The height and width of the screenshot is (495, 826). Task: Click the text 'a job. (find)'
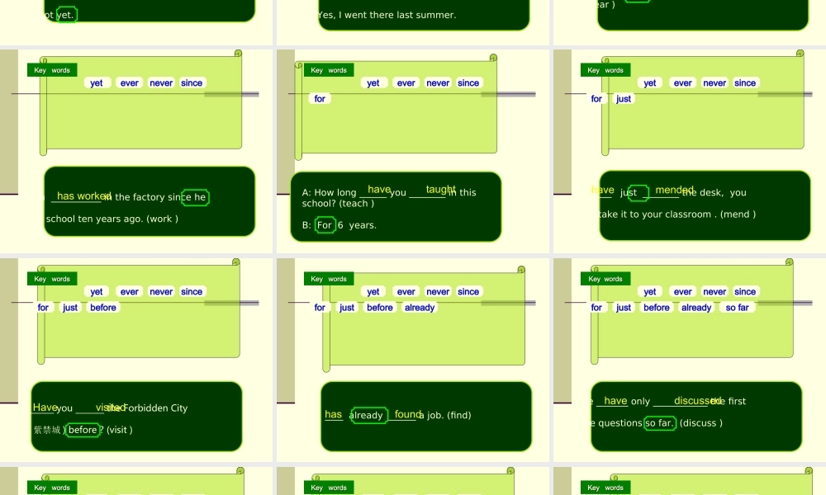pyautogui.click(x=445, y=416)
